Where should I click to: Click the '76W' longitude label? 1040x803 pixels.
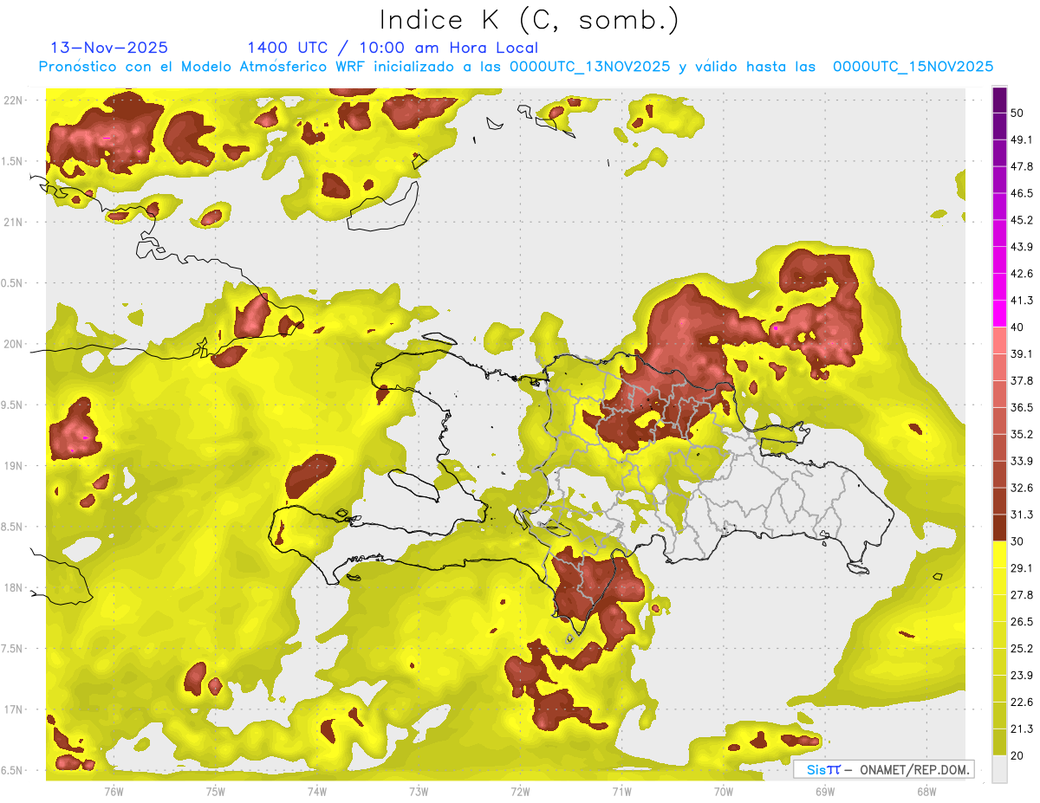[x=114, y=791]
